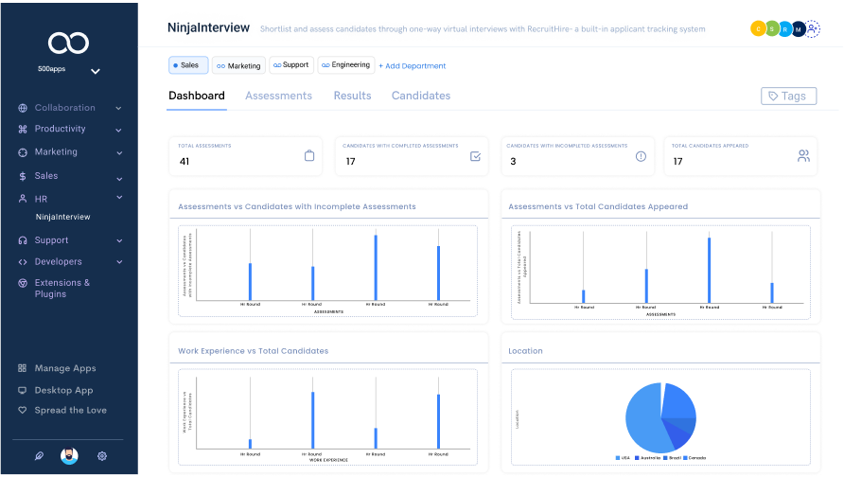Open the Collaboration sidebar menu label
This screenshot has height=477, width=844.
point(65,108)
